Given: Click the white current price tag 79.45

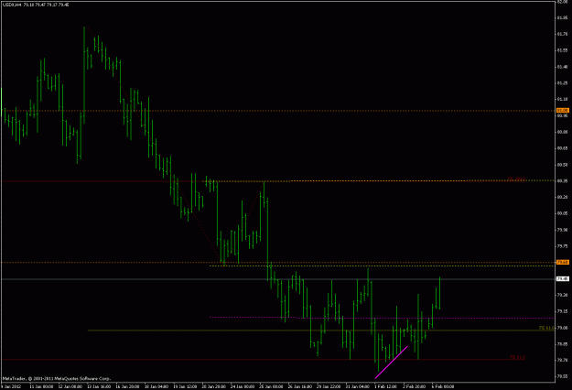Looking at the screenshot, I should [562, 279].
